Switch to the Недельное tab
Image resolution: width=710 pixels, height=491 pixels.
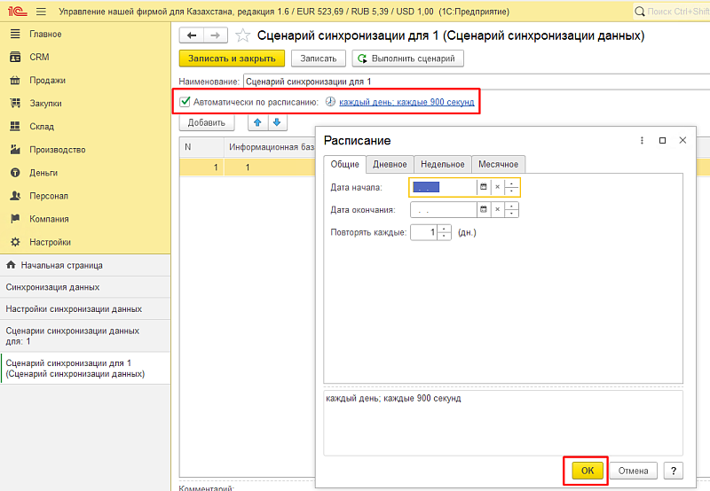pyautogui.click(x=442, y=164)
